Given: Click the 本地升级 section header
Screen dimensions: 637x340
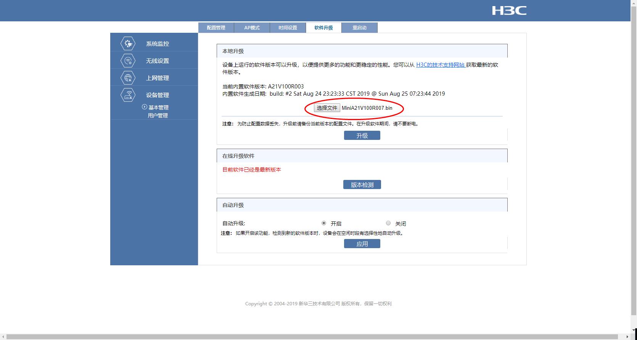Looking at the screenshot, I should coord(362,51).
